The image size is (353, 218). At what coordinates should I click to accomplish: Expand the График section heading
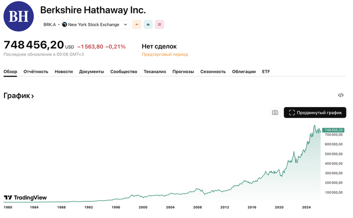19,95
